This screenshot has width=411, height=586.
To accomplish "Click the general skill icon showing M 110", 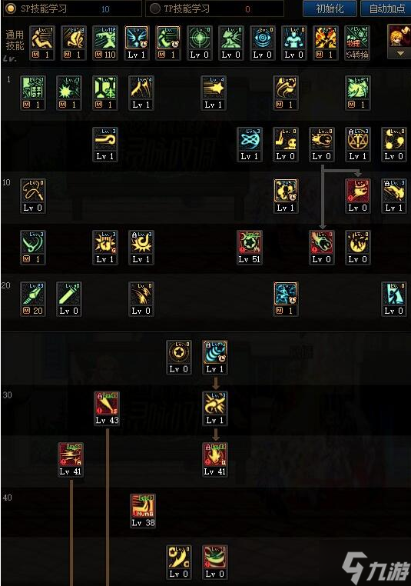I will click(106, 43).
